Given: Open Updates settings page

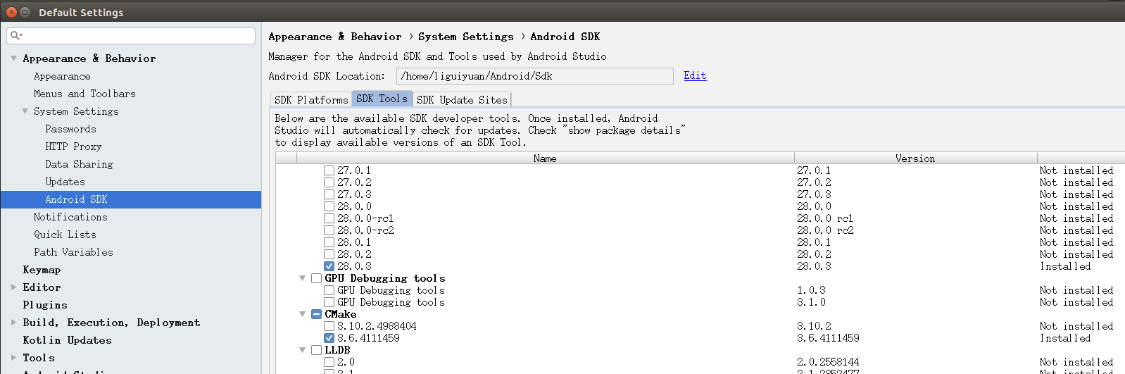Looking at the screenshot, I should click(x=65, y=182).
